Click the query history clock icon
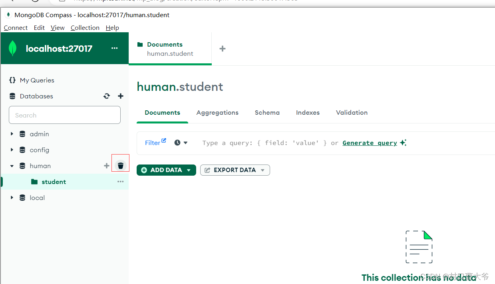Image resolution: width=495 pixels, height=284 pixels. [x=177, y=143]
